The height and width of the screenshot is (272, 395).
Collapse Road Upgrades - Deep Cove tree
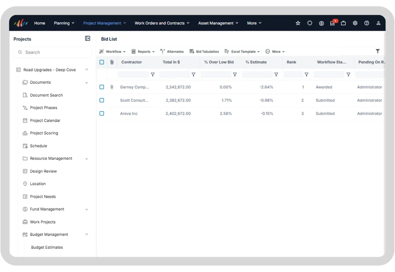(87, 69)
